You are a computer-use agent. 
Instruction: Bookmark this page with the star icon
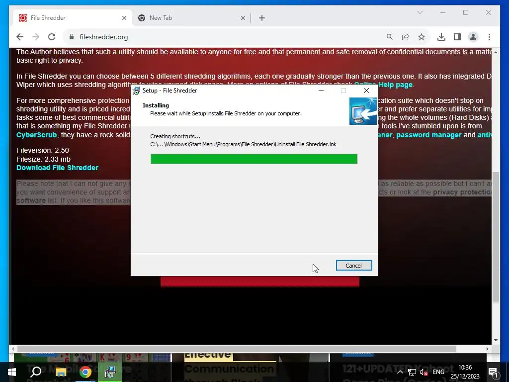[x=422, y=37]
